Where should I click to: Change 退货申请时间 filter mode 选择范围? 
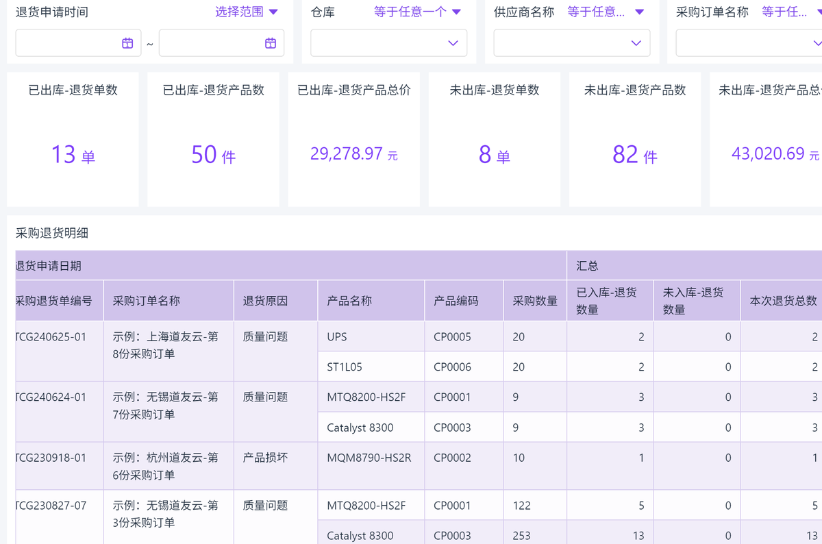click(246, 12)
